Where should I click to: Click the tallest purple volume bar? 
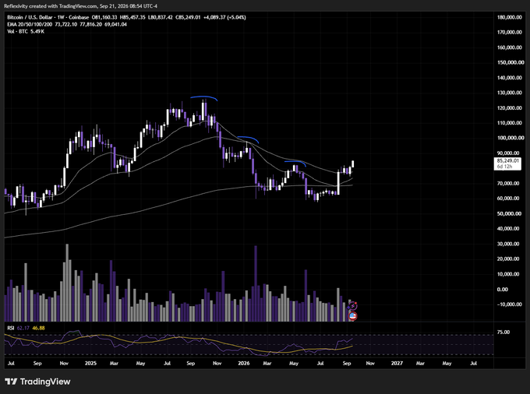click(256, 283)
